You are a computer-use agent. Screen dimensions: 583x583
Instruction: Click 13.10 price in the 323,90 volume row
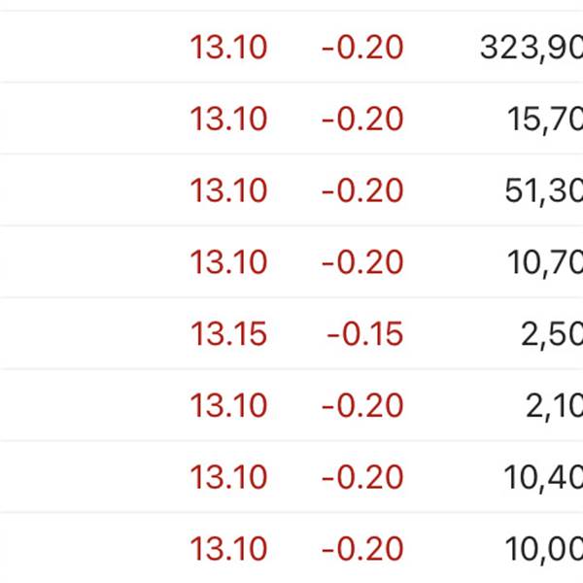228,48
